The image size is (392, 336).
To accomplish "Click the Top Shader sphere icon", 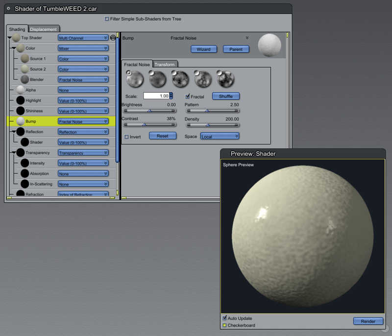I will 16,38.
